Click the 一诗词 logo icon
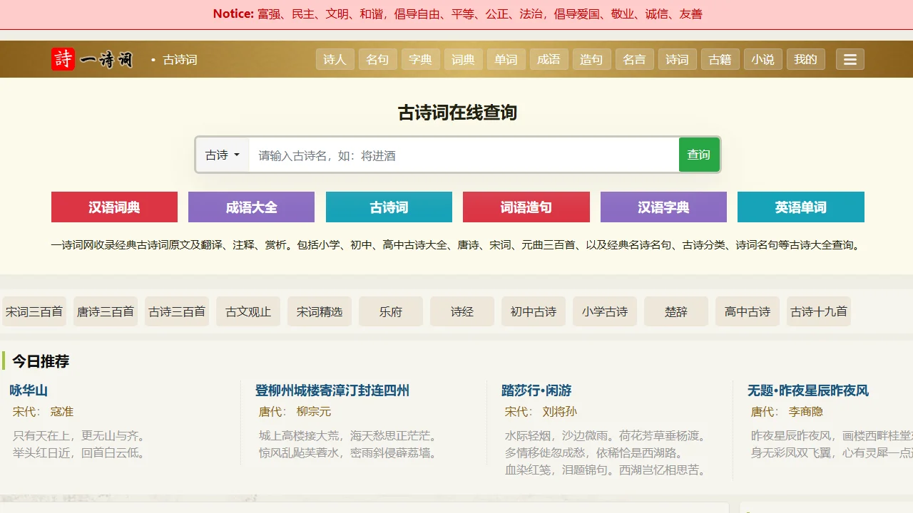Screen dimensions: 913x513 coord(62,59)
